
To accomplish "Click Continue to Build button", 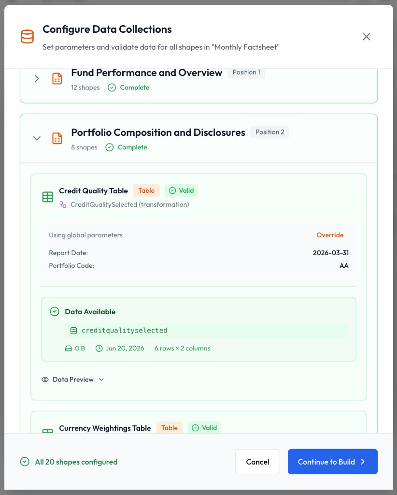I will click(x=333, y=462).
